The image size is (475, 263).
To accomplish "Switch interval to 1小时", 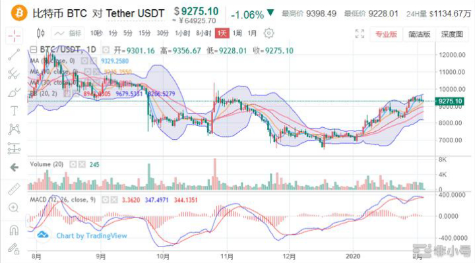I will click(182, 34).
